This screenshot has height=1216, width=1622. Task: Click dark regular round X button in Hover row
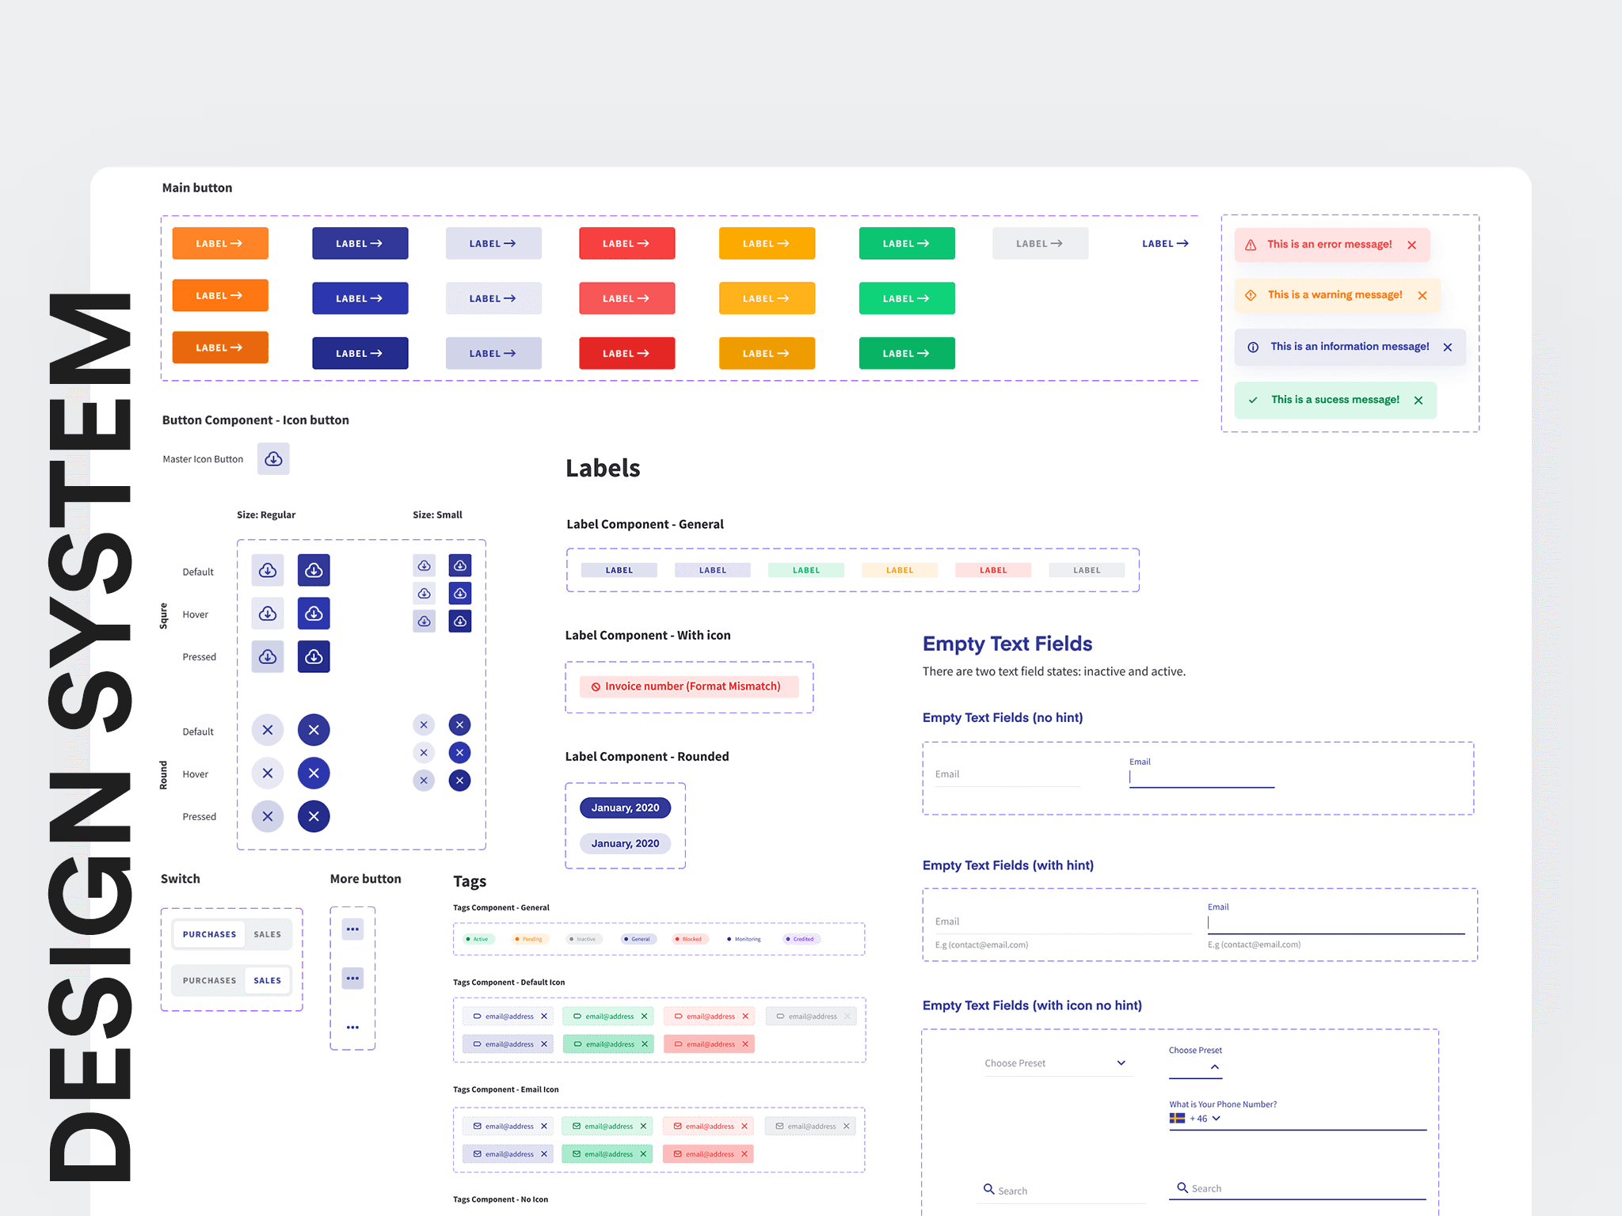(314, 773)
